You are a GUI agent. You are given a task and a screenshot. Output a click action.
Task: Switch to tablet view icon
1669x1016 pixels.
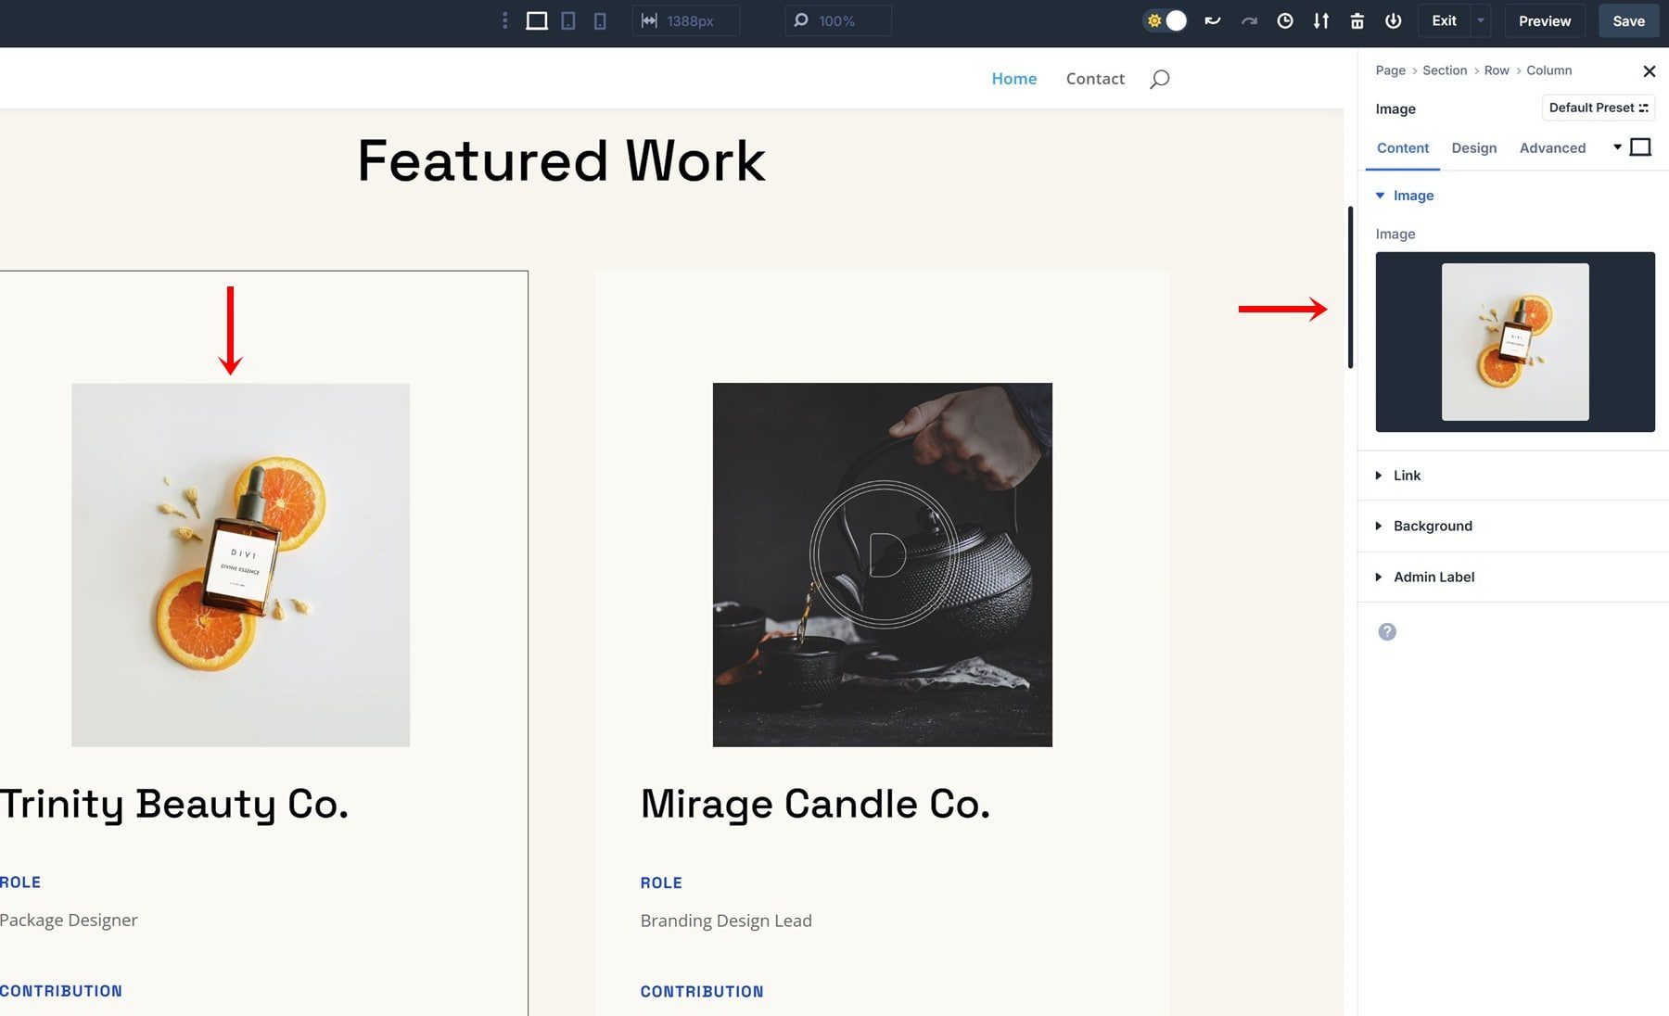568,20
